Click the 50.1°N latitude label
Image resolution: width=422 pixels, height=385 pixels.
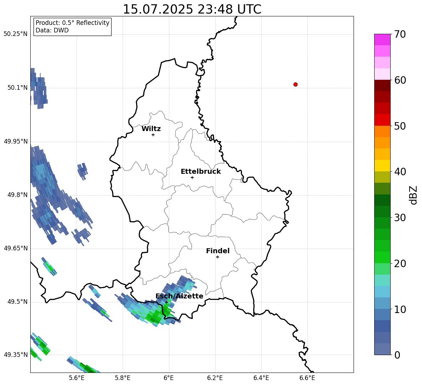pyautogui.click(x=17, y=88)
